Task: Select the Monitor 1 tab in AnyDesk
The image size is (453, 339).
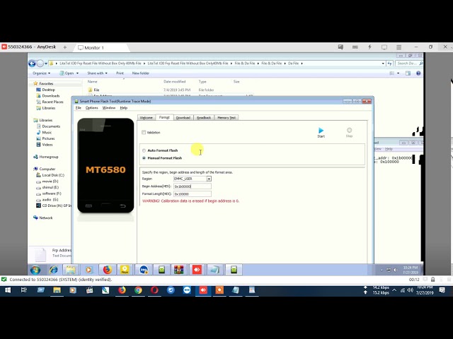Action: [x=101, y=47]
